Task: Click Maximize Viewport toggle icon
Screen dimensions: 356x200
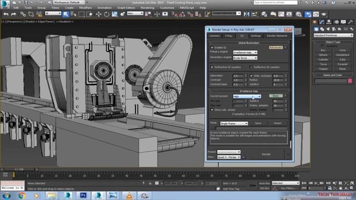Action: (352, 188)
